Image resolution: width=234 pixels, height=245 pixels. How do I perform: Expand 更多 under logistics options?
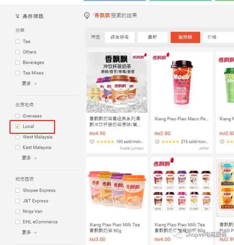click(29, 232)
